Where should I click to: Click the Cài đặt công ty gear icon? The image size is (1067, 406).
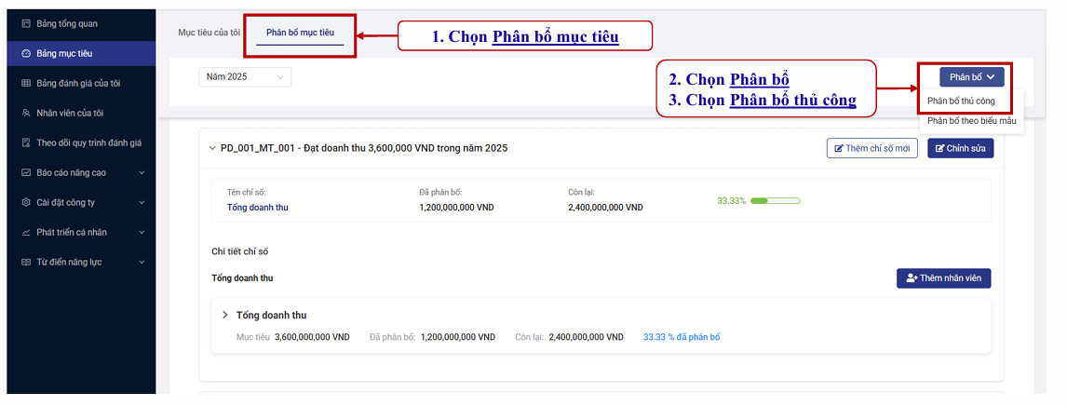click(26, 202)
